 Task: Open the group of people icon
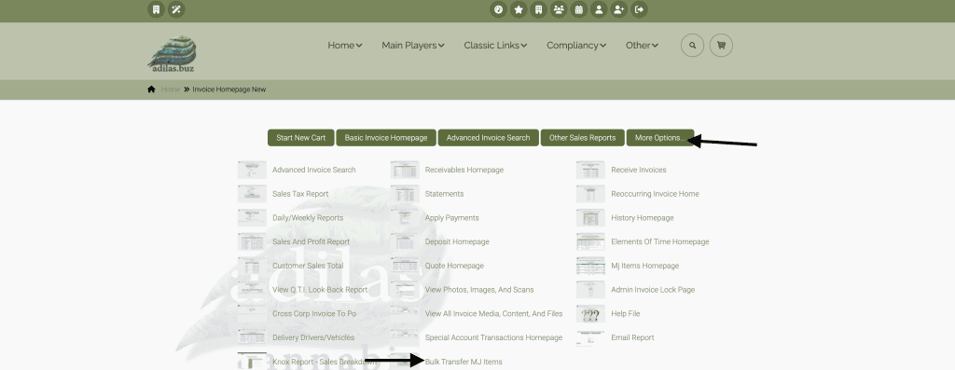pos(559,9)
